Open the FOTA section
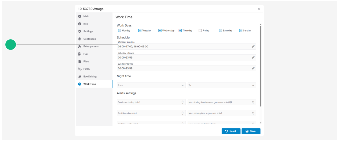The image size is (338, 141). (86, 69)
